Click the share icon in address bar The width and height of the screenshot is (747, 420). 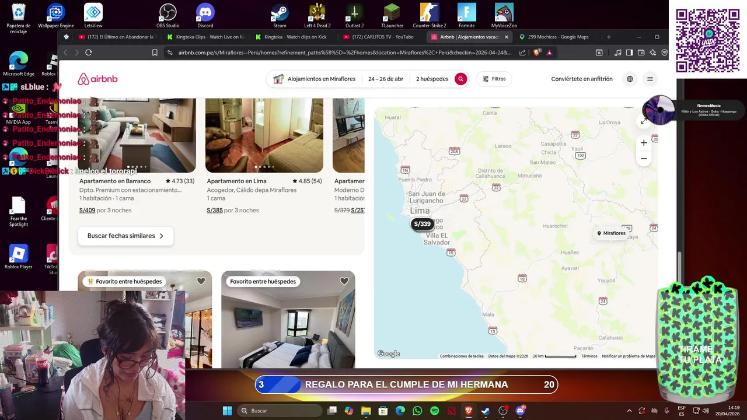[x=522, y=52]
